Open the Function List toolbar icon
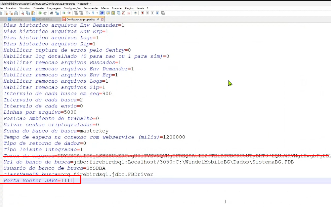Viewport: 331px width, 207px height. pos(123,13)
